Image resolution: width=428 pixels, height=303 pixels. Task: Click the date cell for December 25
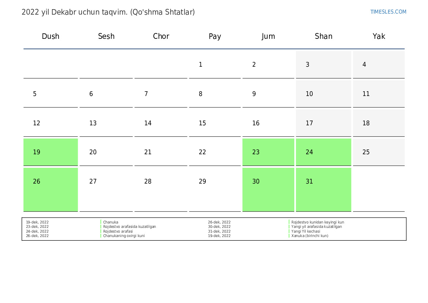pos(379,152)
